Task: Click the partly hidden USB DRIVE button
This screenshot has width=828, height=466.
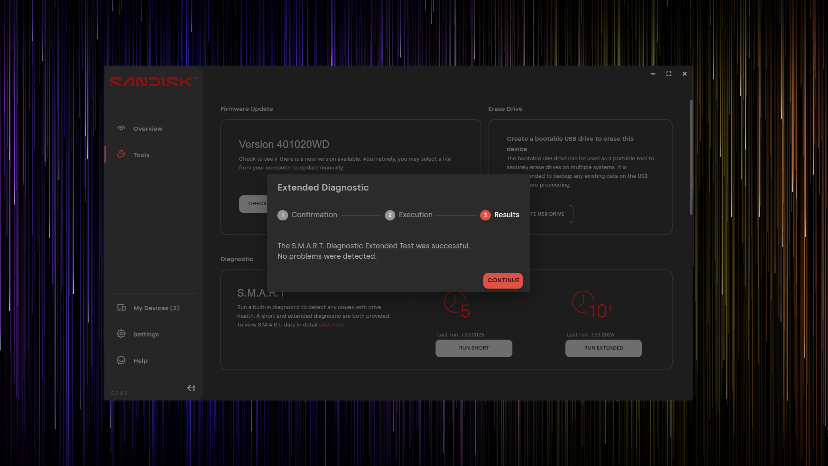Action: (x=551, y=214)
